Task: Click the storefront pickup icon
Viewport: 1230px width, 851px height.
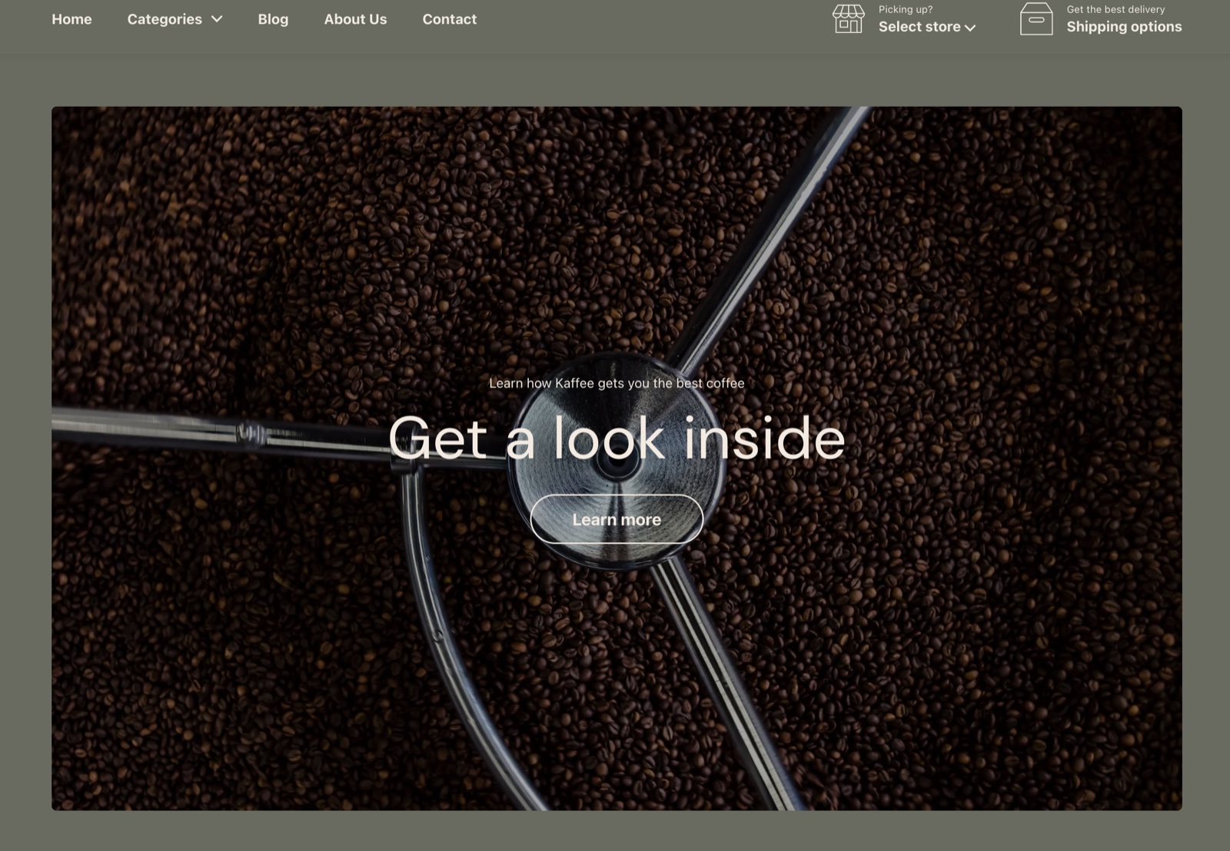Action: click(x=848, y=19)
